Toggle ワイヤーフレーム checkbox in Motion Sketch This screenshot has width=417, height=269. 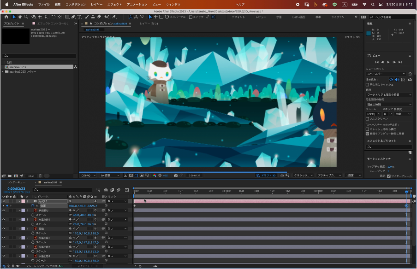389,176
